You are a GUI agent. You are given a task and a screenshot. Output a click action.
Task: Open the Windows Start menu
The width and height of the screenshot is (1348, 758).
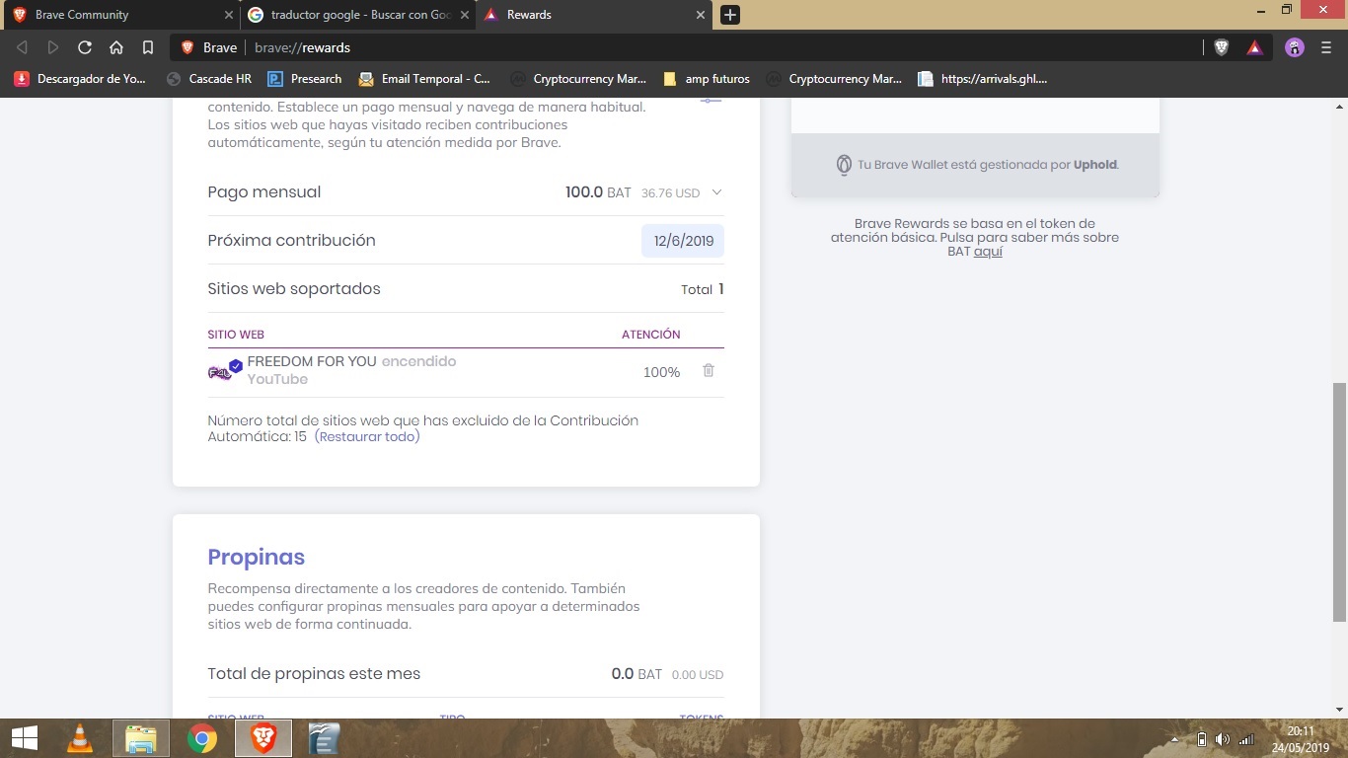[x=25, y=738]
